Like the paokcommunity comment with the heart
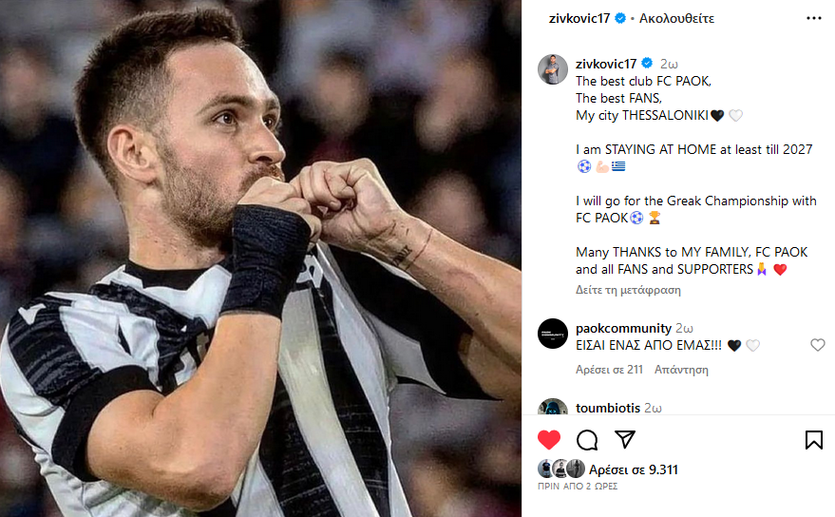 click(x=817, y=345)
